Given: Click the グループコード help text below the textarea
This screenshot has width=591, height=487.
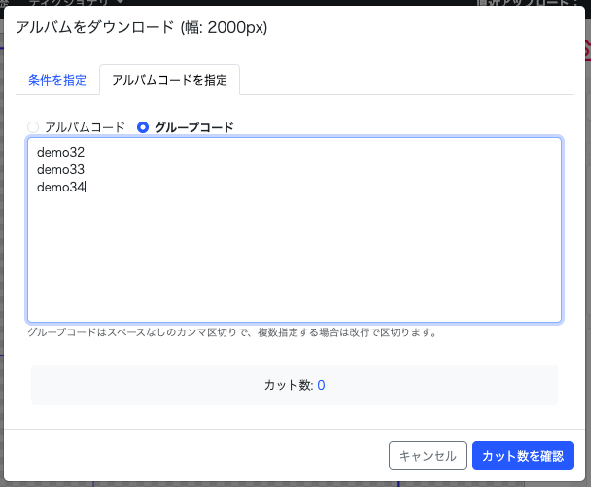Looking at the screenshot, I should (231, 332).
